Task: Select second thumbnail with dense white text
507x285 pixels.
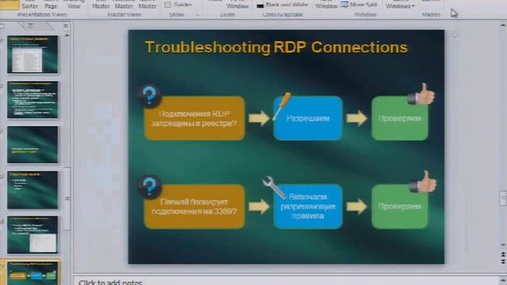Action: coord(32,100)
